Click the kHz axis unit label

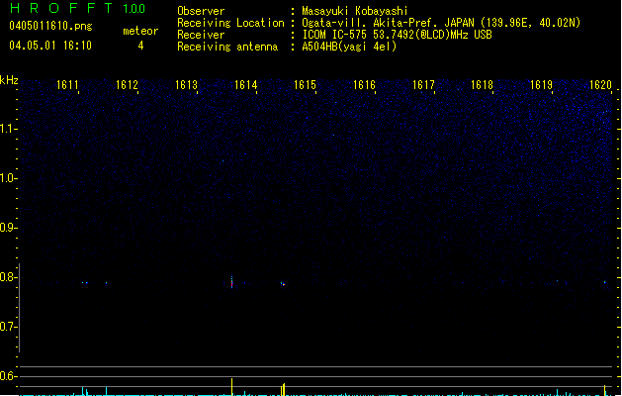pos(9,80)
